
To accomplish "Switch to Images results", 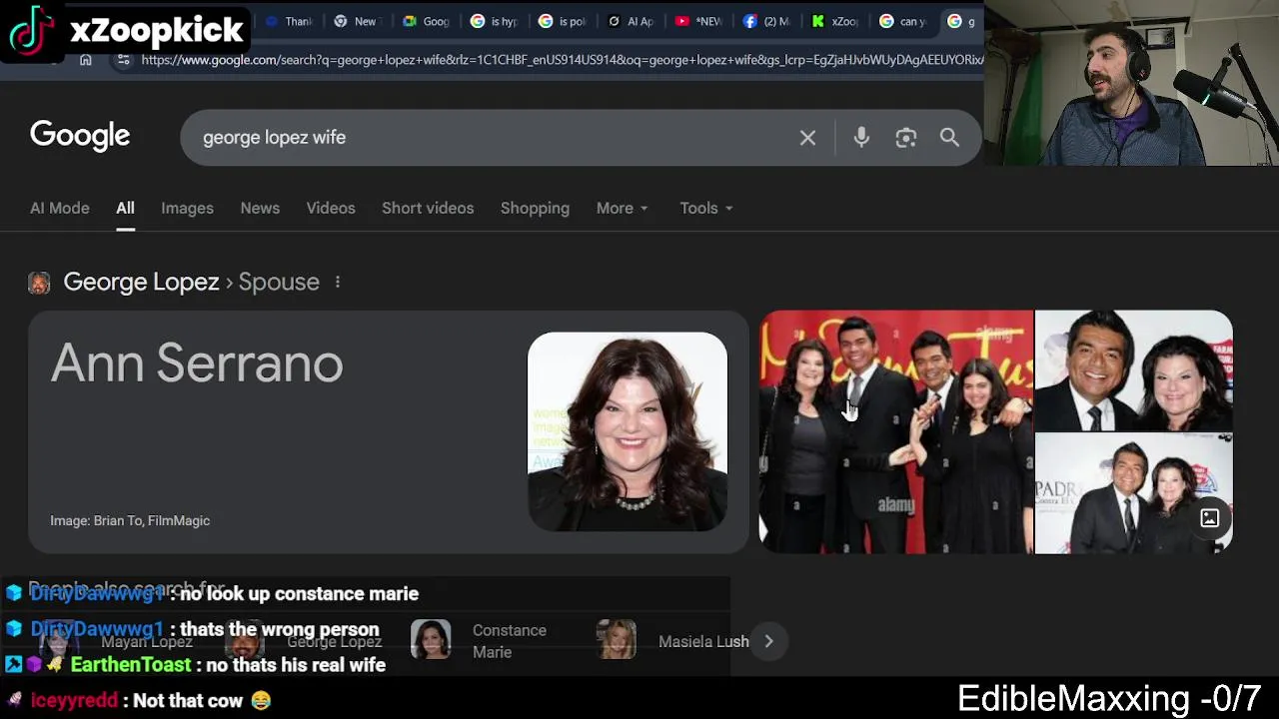I will [x=187, y=208].
